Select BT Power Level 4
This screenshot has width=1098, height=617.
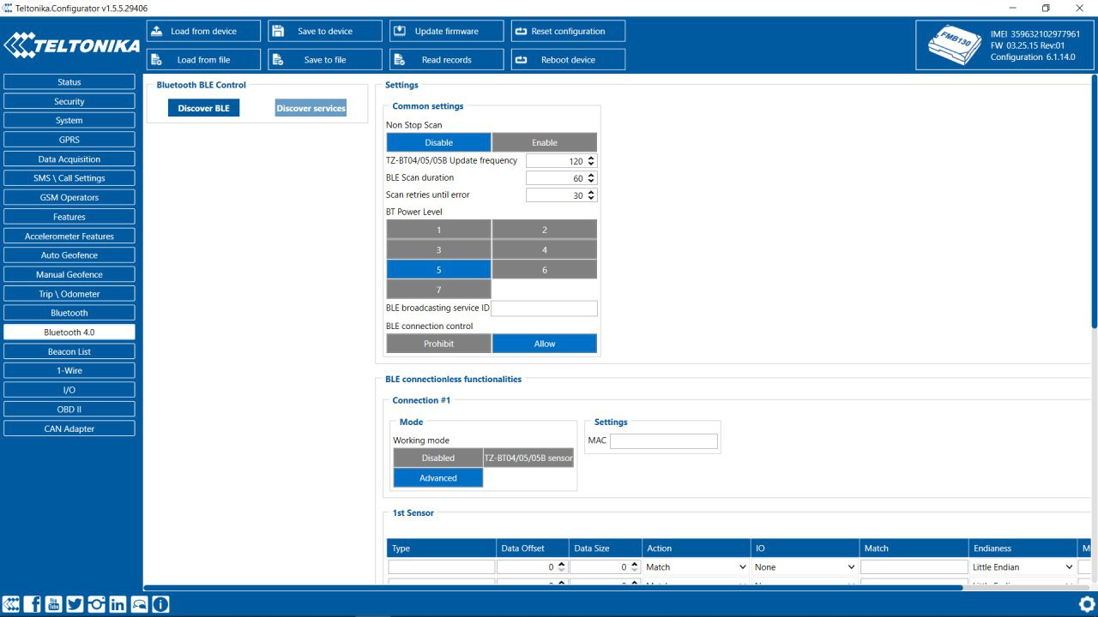coord(545,249)
